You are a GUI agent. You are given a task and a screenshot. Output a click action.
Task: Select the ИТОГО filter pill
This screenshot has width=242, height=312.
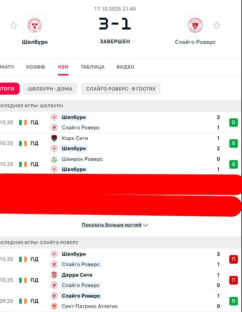coord(10,89)
